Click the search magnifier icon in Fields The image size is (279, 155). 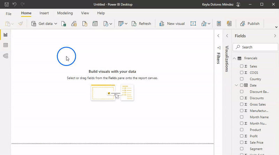(x=238, y=47)
